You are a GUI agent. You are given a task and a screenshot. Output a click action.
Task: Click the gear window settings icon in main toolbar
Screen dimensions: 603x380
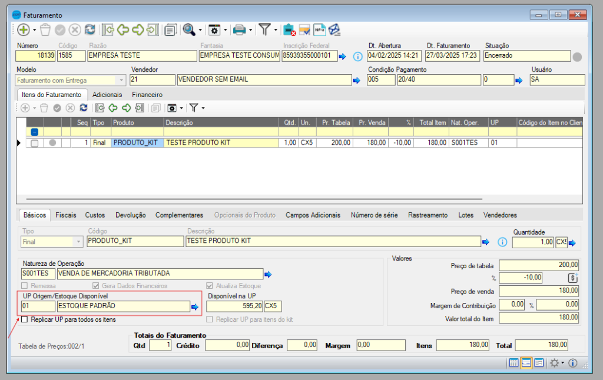click(x=214, y=30)
